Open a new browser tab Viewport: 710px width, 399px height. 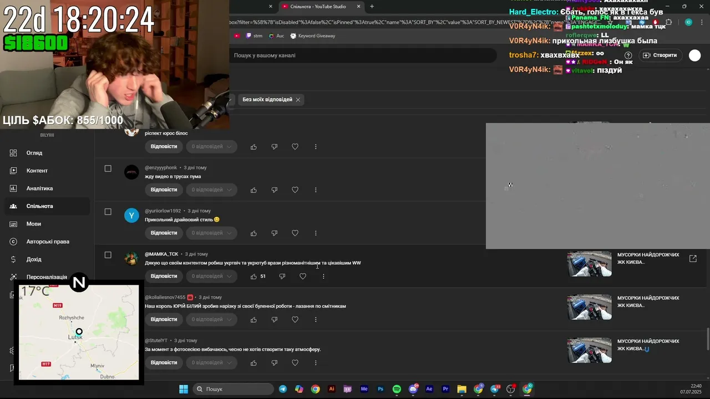pos(372,7)
